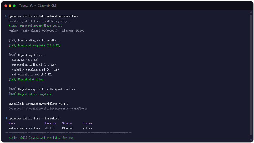Click the active status cell
Image resolution: width=254 pixels, height=143 pixels.
coord(88,128)
